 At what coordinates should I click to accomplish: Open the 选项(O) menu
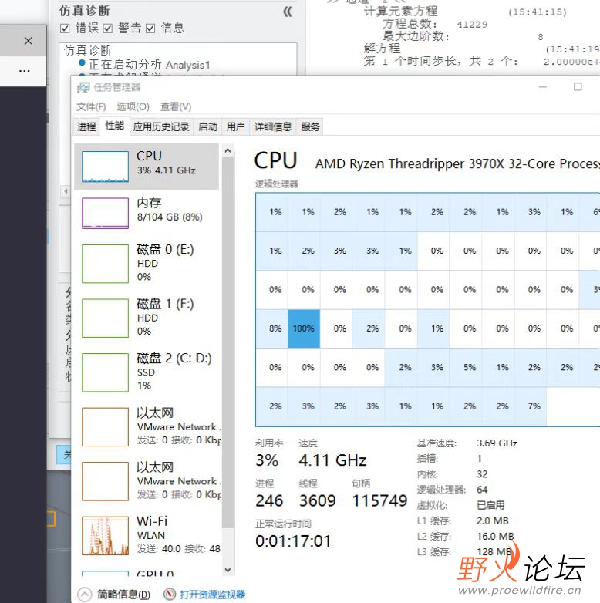point(133,107)
